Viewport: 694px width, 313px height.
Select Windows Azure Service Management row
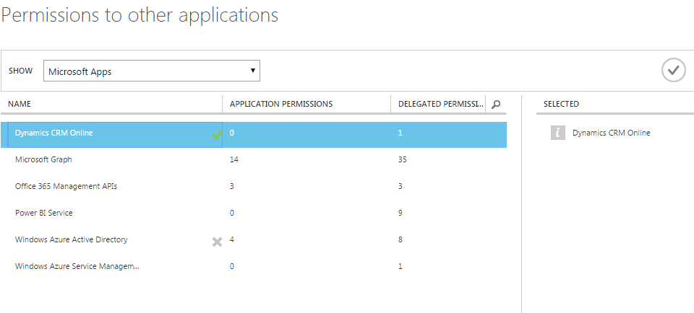click(254, 266)
